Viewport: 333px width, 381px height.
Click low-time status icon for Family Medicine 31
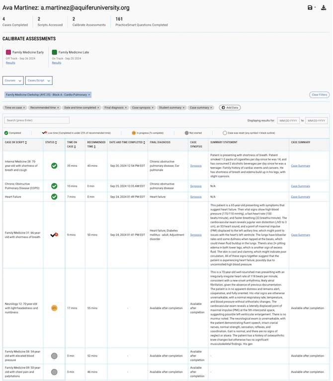(54, 234)
